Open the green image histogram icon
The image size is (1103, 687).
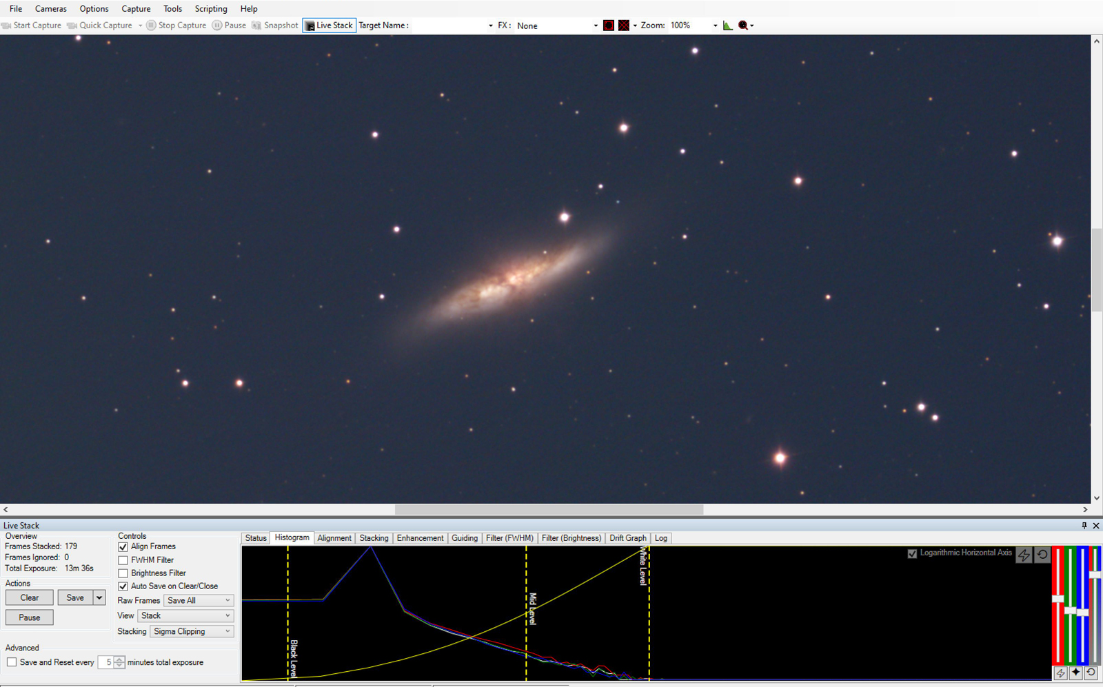[x=728, y=25]
